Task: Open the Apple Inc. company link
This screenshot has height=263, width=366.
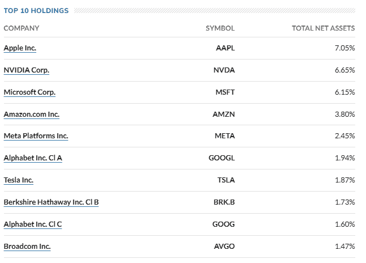Action: click(20, 48)
